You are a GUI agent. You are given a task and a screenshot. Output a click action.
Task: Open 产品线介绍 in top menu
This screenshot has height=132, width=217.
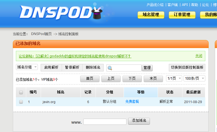(x=155, y=5)
